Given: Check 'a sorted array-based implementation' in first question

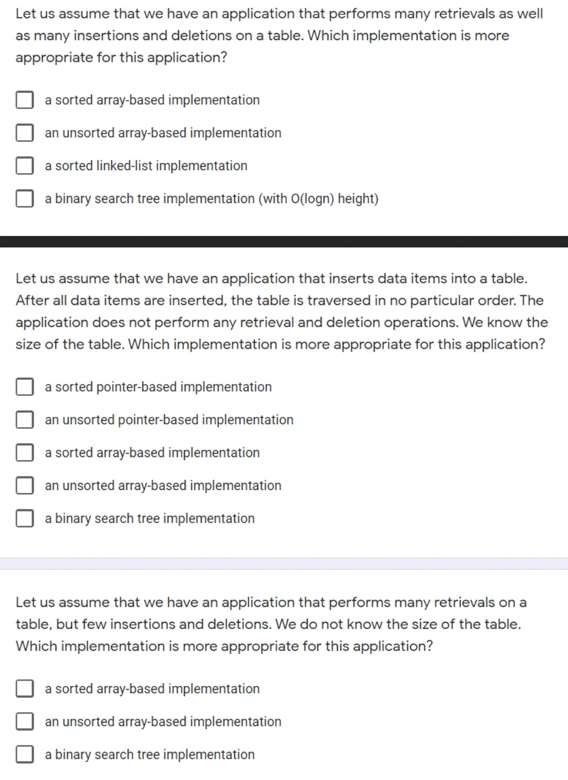Looking at the screenshot, I should click(24, 100).
